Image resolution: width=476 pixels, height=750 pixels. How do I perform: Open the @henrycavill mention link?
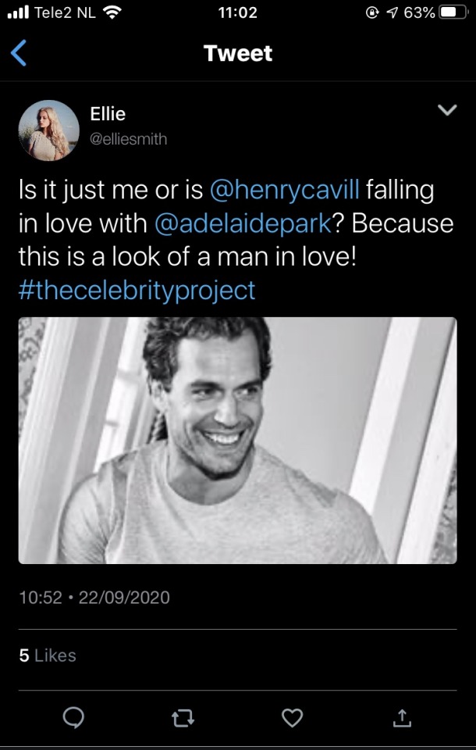pos(284,190)
